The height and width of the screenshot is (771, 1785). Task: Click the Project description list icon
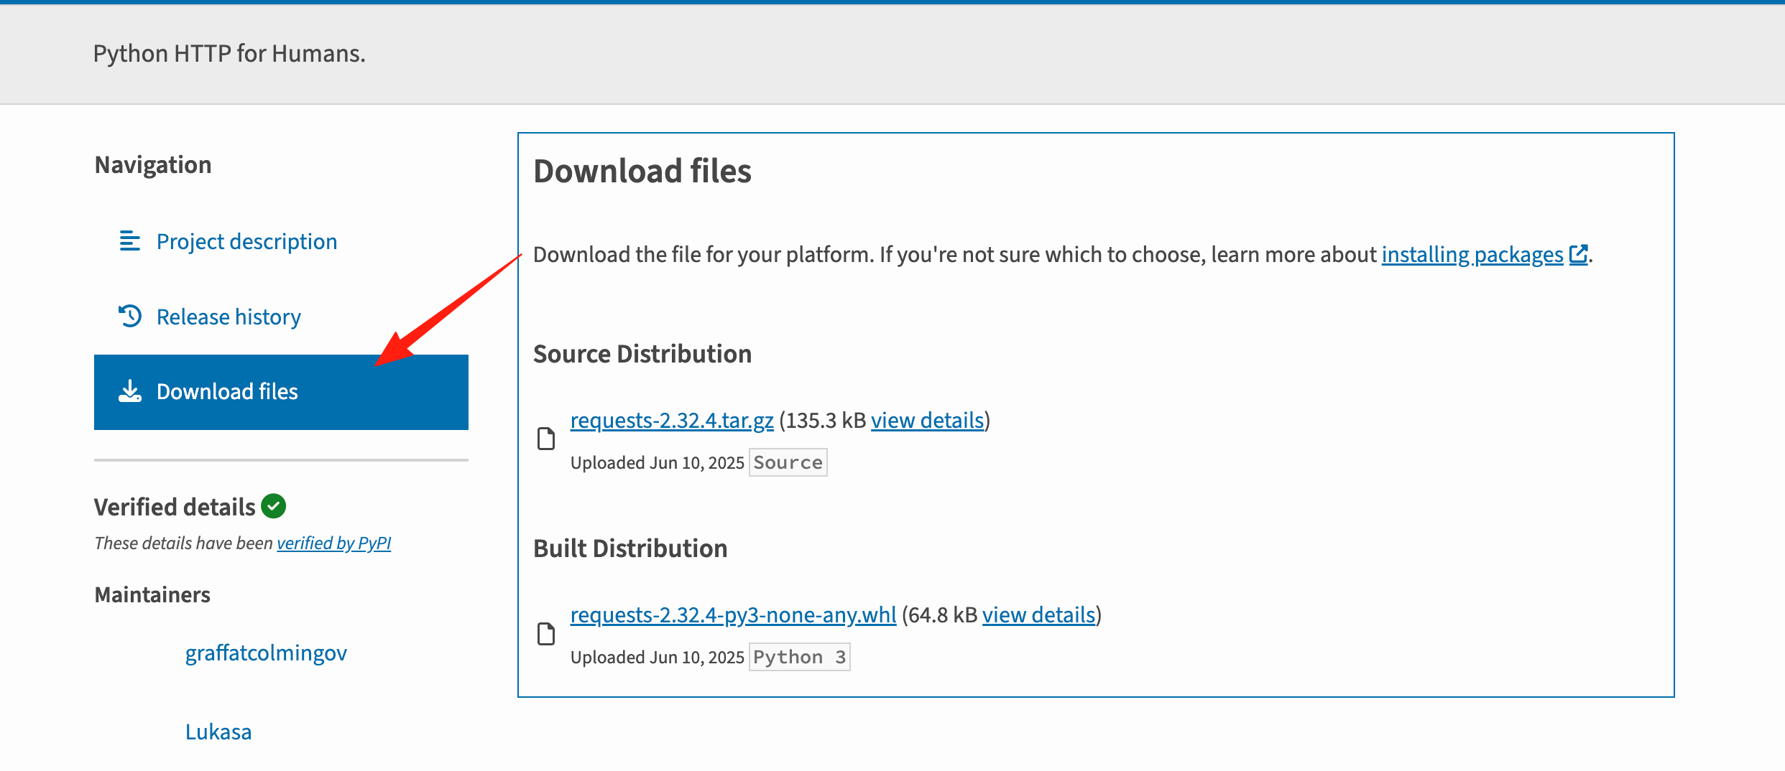click(x=129, y=241)
